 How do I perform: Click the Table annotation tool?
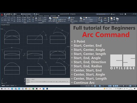44,21
